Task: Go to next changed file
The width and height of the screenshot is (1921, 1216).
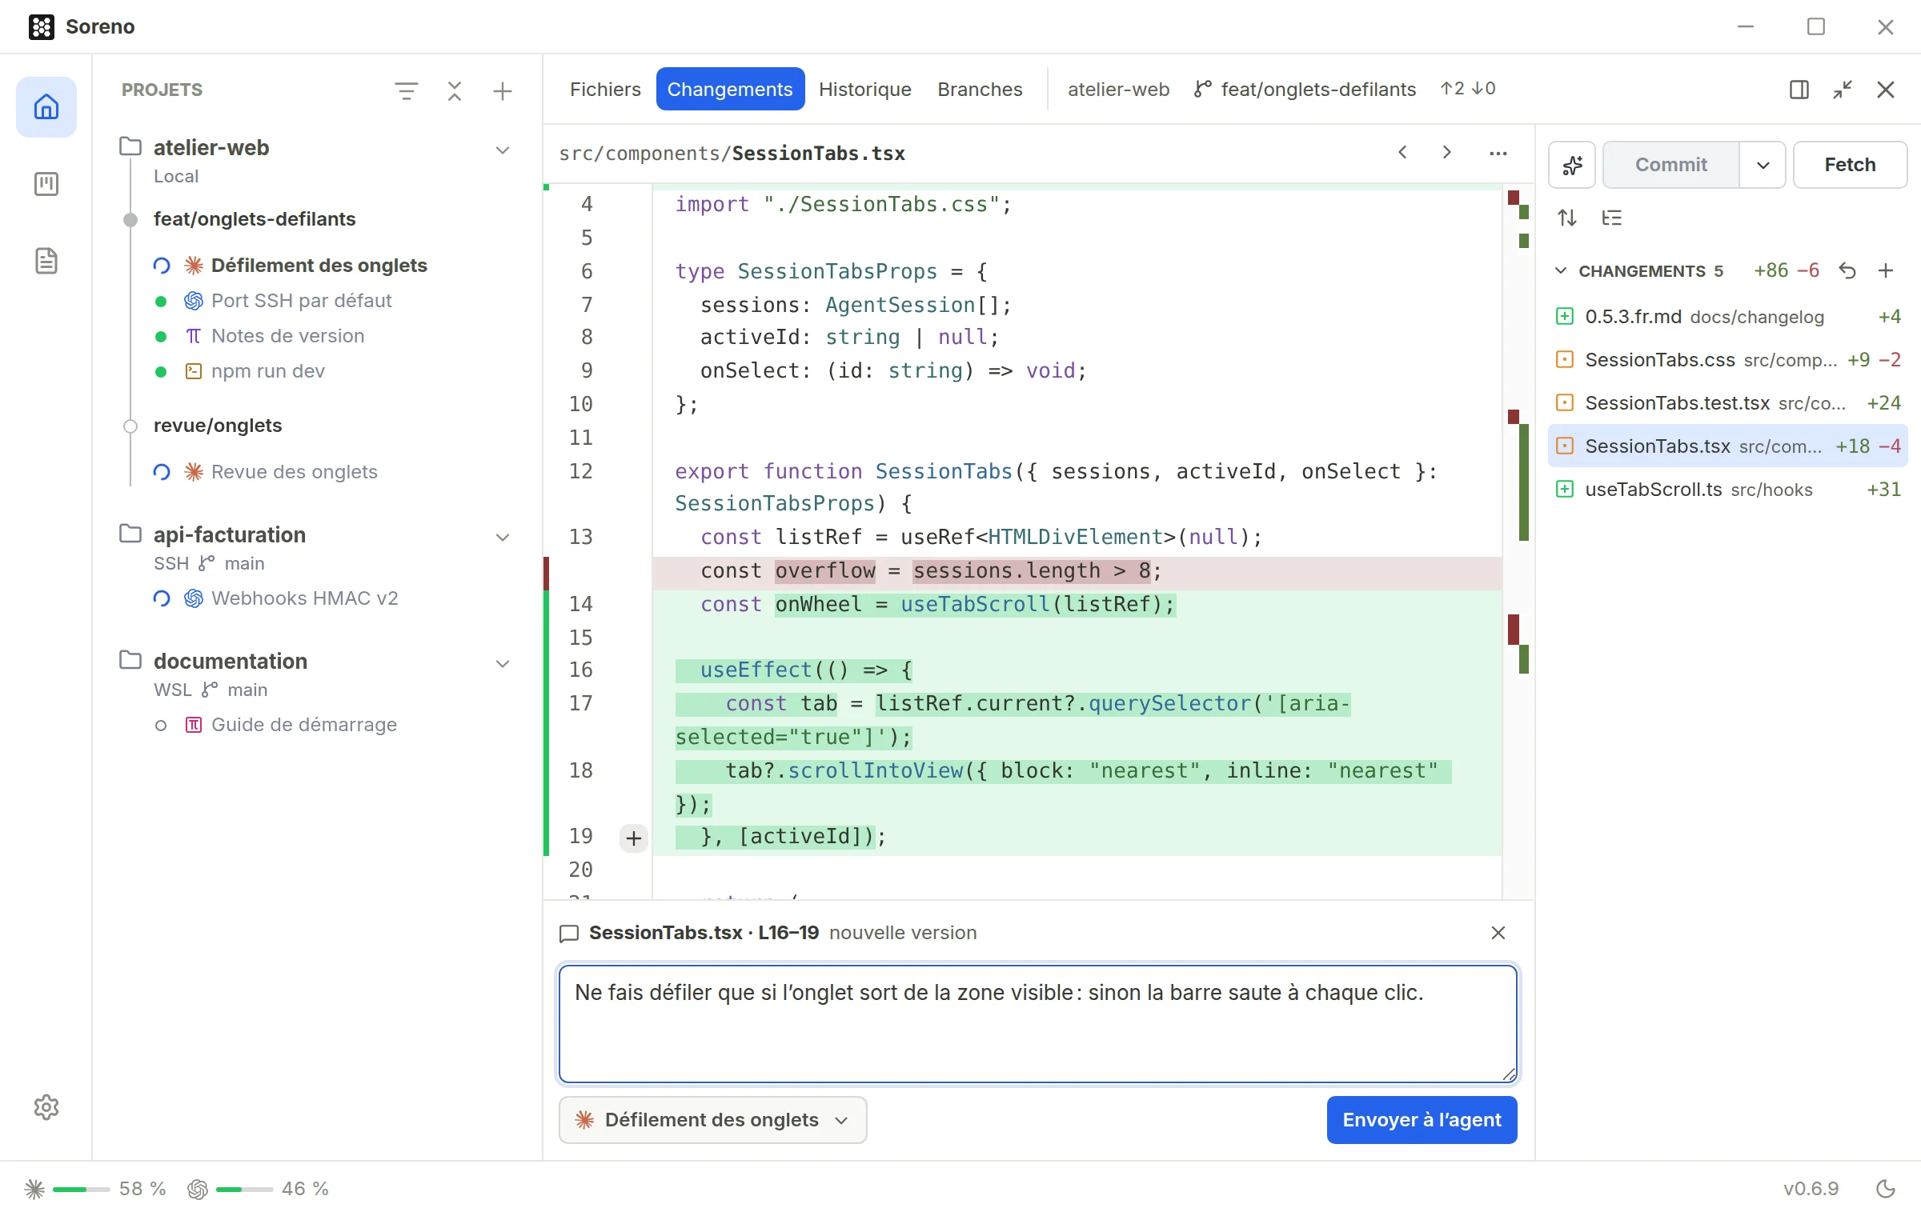Action: click(1447, 152)
